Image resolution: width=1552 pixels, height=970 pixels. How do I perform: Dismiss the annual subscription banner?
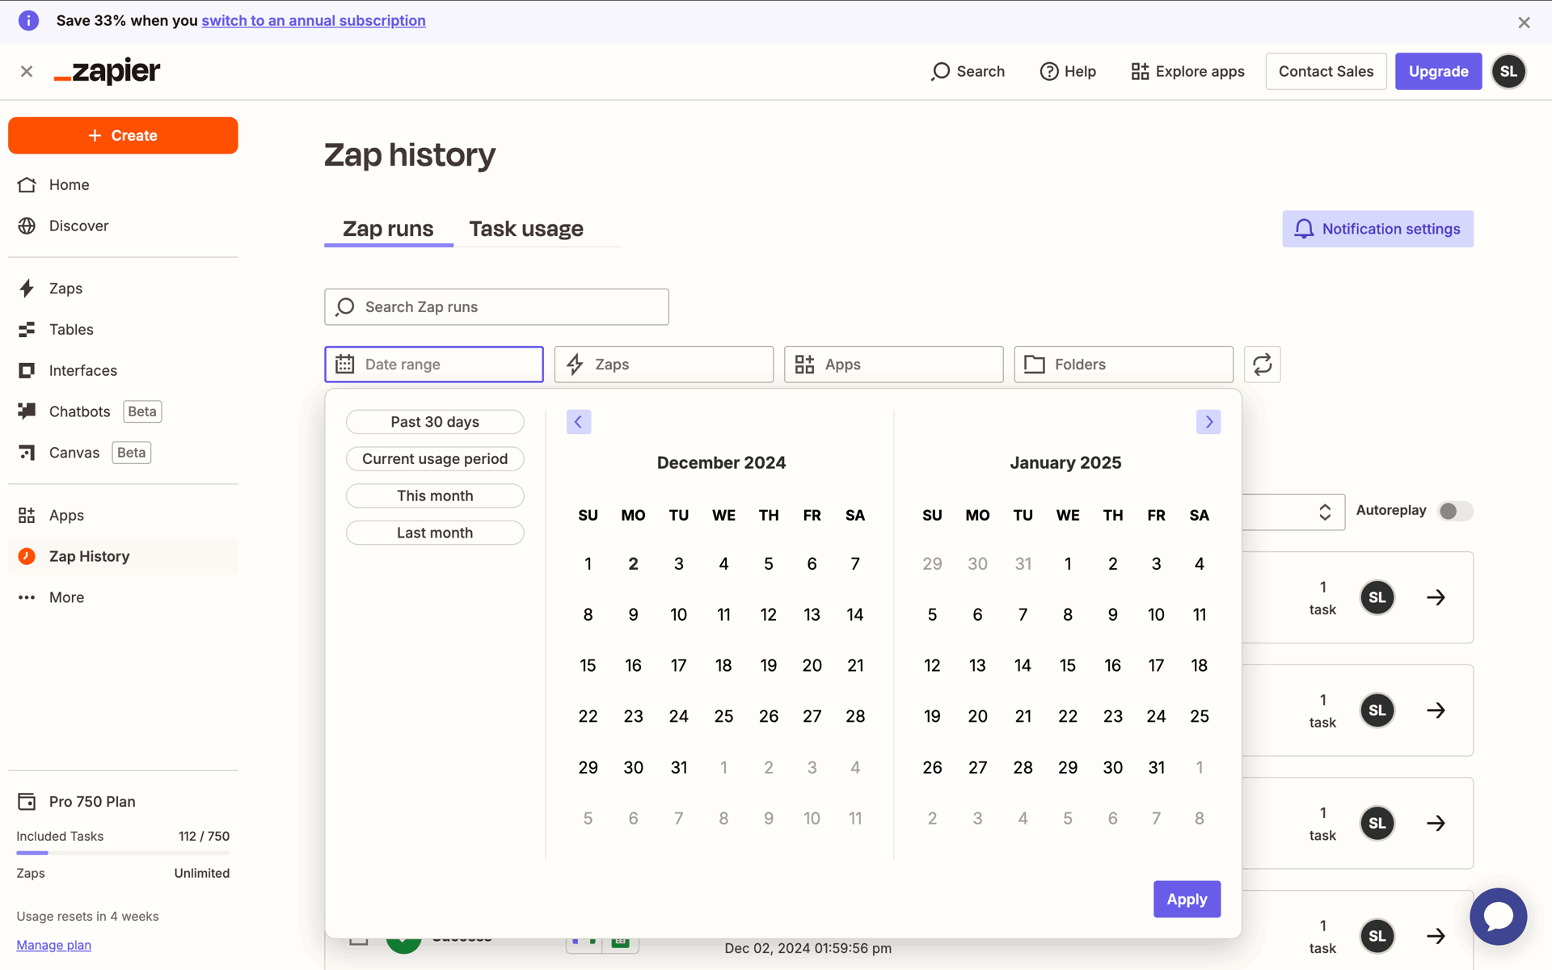[1524, 22]
